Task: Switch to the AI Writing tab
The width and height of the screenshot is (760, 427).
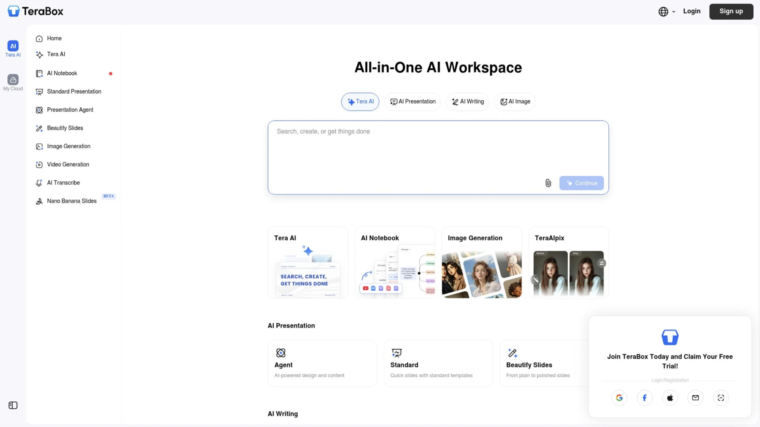Action: pyautogui.click(x=467, y=102)
